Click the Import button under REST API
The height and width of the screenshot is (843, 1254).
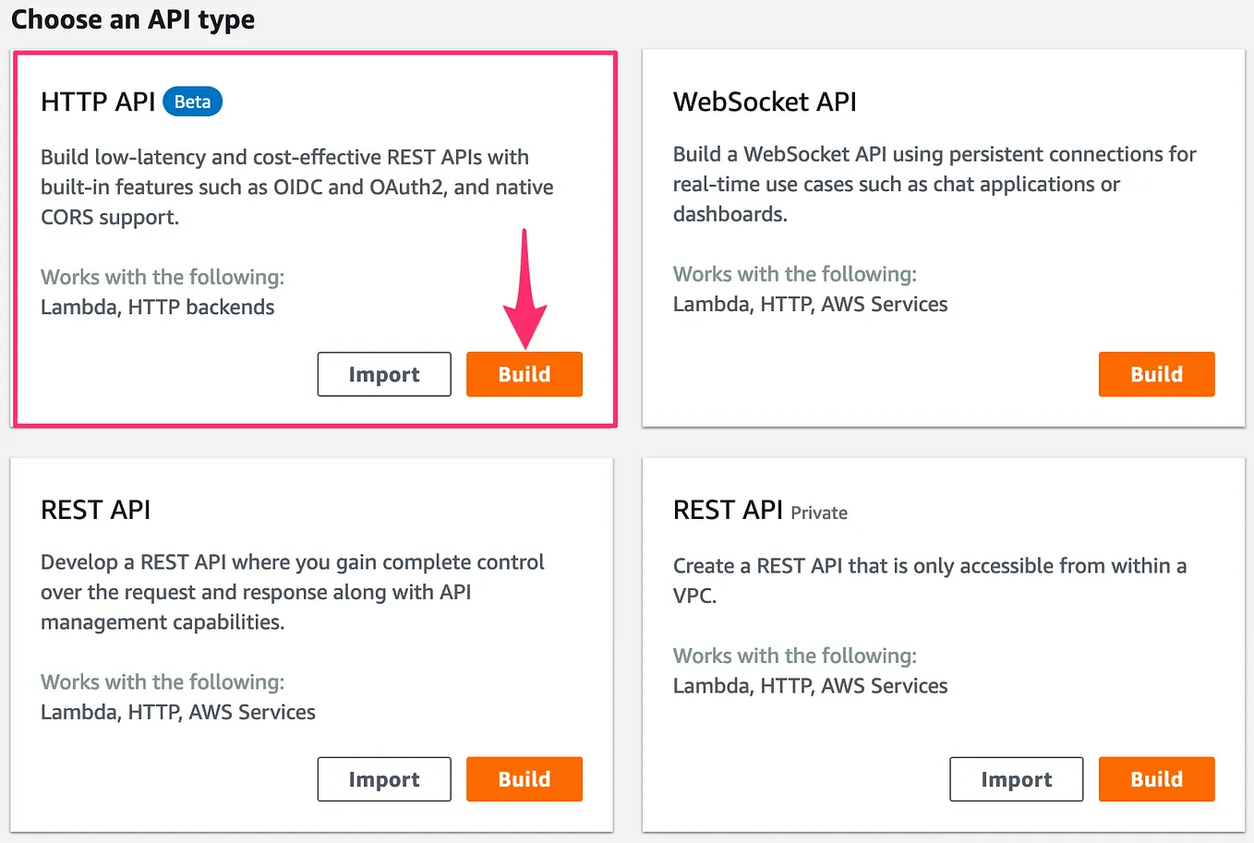click(384, 778)
